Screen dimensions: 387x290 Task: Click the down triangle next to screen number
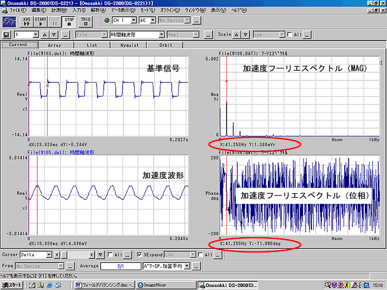54,34
